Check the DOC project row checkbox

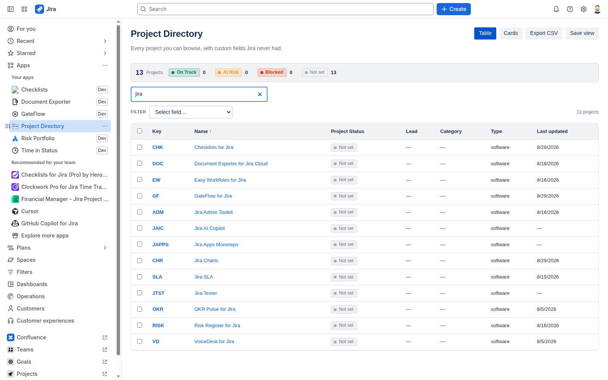click(x=139, y=163)
